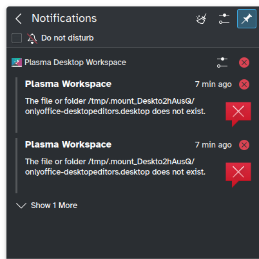Go back using the arrow beside Notifications

pos(19,19)
